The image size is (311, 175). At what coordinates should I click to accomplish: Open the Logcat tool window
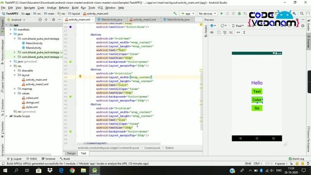pos(14,159)
